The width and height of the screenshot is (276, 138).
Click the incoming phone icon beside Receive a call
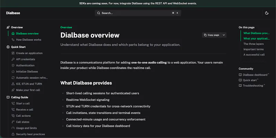point(13,110)
